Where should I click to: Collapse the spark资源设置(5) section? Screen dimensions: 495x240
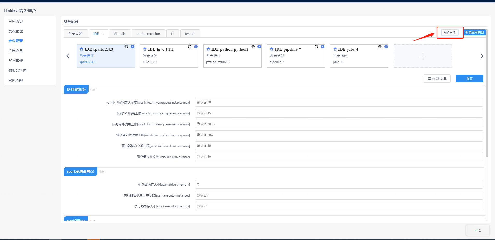[x=102, y=172]
